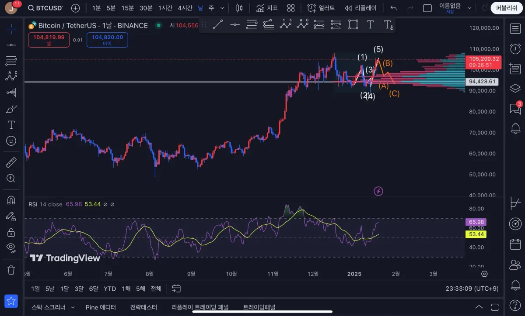
Task: Add symbol with the plus icon
Action: (75, 8)
